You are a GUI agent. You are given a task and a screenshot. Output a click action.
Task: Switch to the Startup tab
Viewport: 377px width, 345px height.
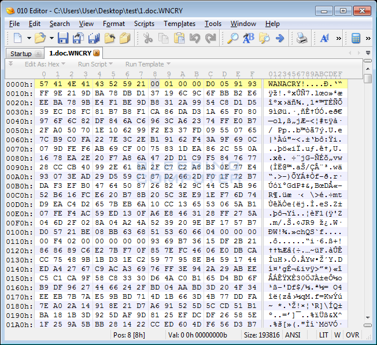click(x=21, y=53)
